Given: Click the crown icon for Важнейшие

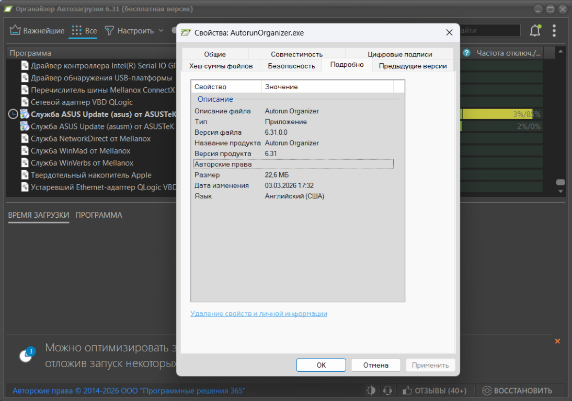Looking at the screenshot, I should pyautogui.click(x=15, y=31).
